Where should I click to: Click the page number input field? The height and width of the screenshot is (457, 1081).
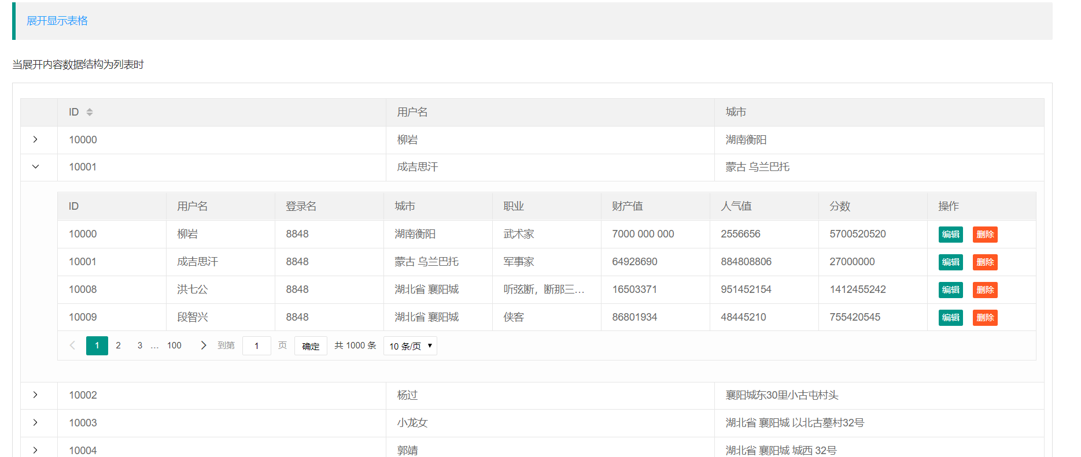(x=256, y=346)
